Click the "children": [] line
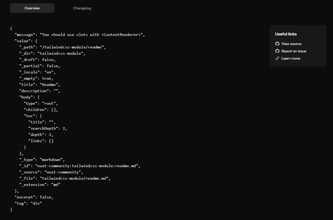 point(41,110)
